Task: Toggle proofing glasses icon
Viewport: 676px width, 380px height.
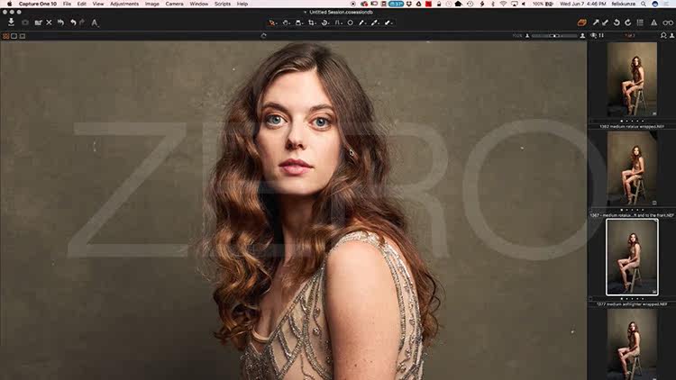Action: [668, 23]
